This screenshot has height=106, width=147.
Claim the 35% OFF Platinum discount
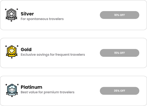click(120, 91)
